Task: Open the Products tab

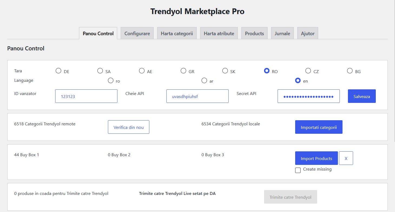Action: [x=254, y=33]
